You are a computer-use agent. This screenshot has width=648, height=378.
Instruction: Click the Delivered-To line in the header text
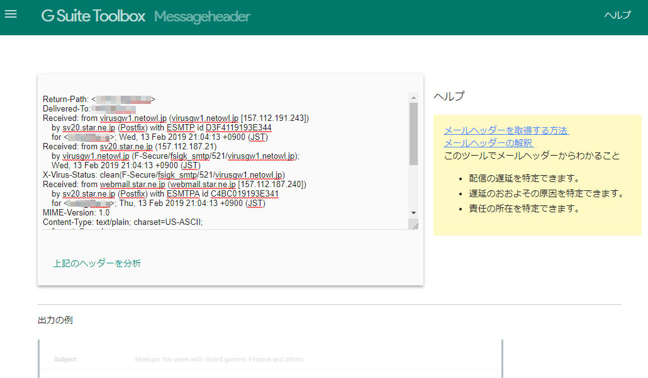tap(89, 109)
